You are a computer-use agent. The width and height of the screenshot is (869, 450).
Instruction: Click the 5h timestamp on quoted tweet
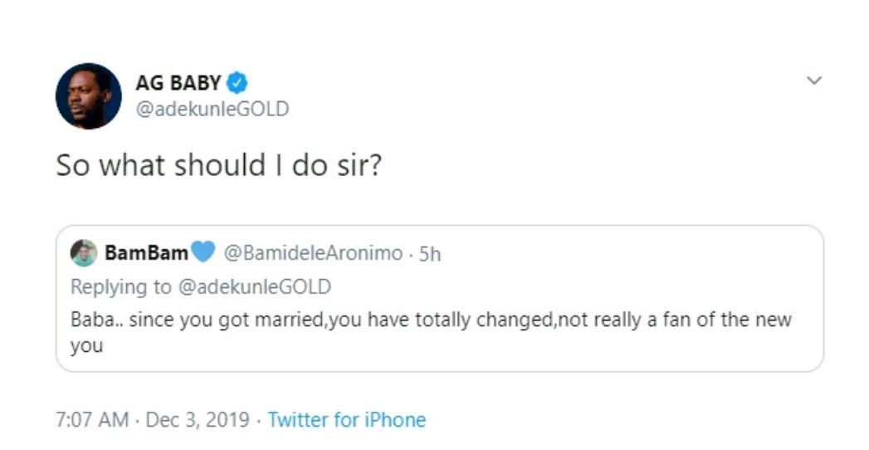(x=430, y=254)
